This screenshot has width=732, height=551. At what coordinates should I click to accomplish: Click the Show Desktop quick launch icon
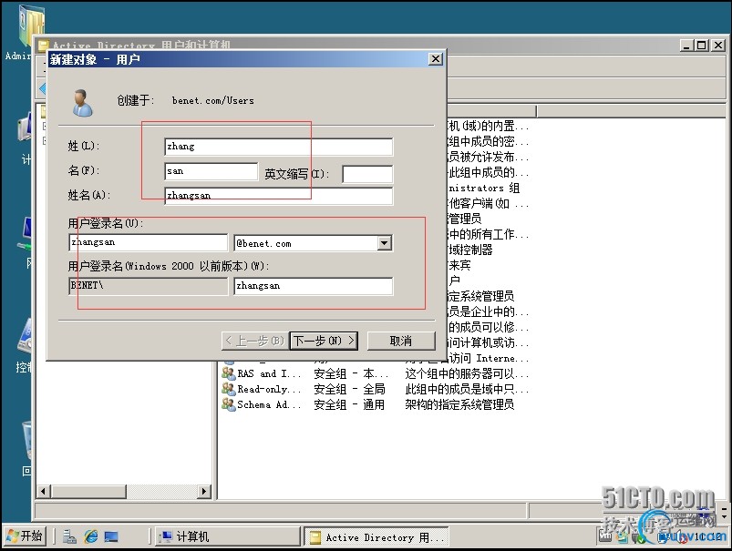(111, 537)
